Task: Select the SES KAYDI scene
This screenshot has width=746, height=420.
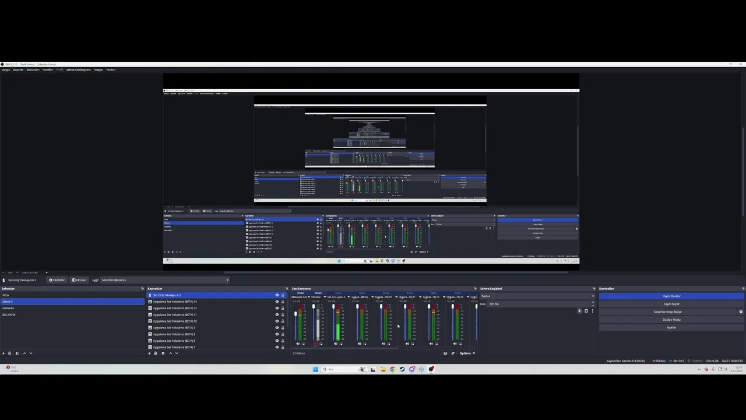Action: (72, 314)
